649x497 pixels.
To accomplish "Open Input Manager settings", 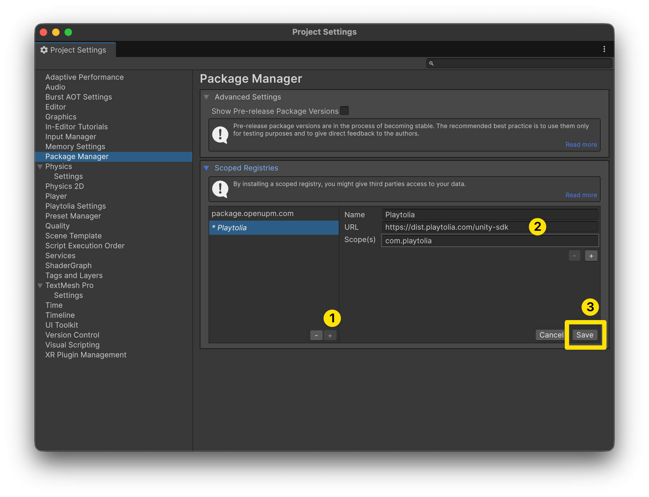I will 71,137.
